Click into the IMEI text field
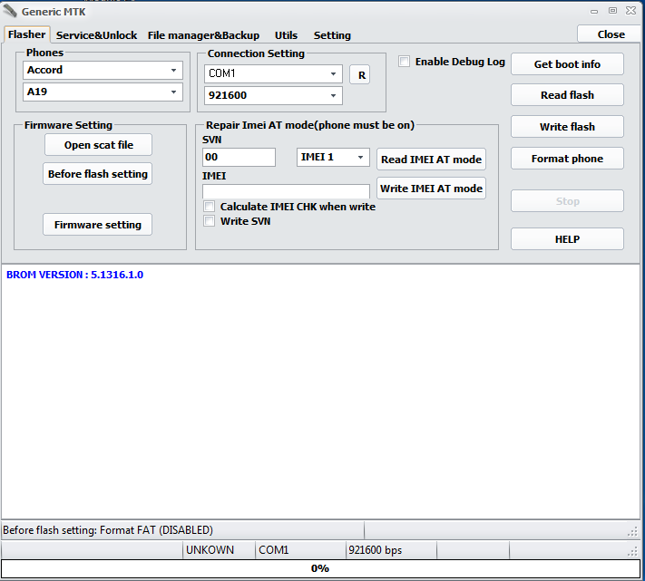 tap(286, 191)
